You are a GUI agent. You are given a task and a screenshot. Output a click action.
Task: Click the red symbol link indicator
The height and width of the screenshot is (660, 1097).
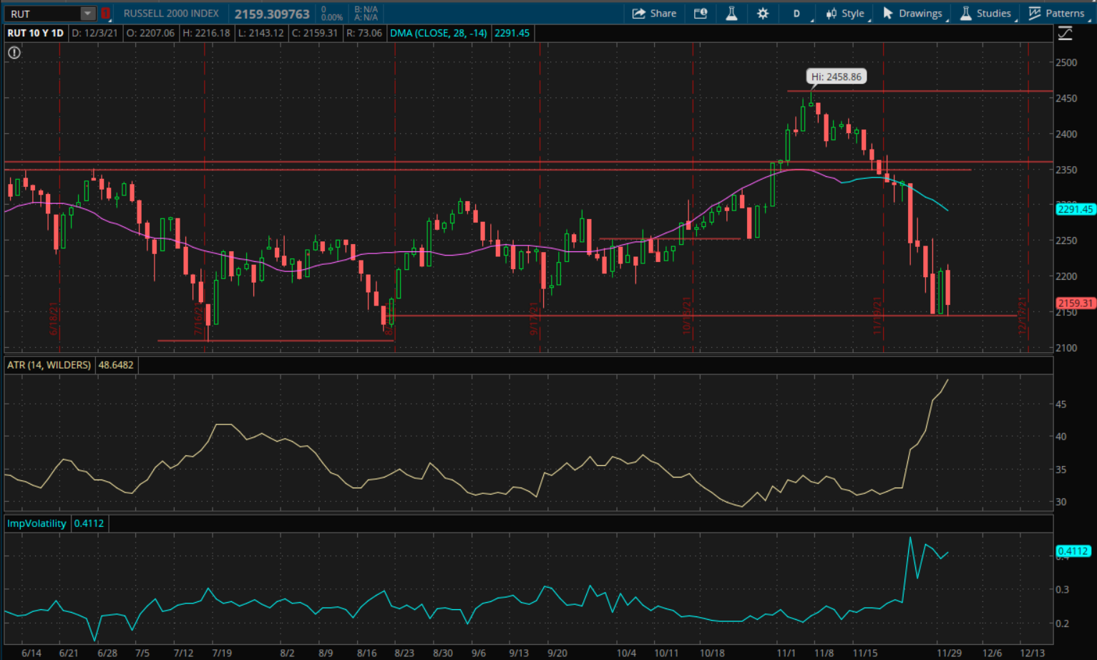[x=106, y=13]
